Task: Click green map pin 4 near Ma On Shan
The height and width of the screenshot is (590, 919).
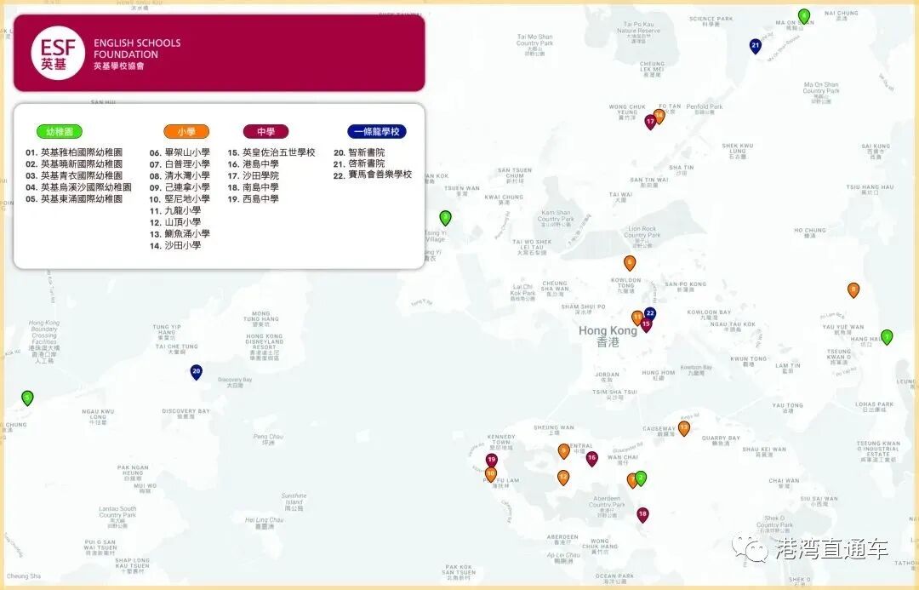Action: tap(804, 16)
